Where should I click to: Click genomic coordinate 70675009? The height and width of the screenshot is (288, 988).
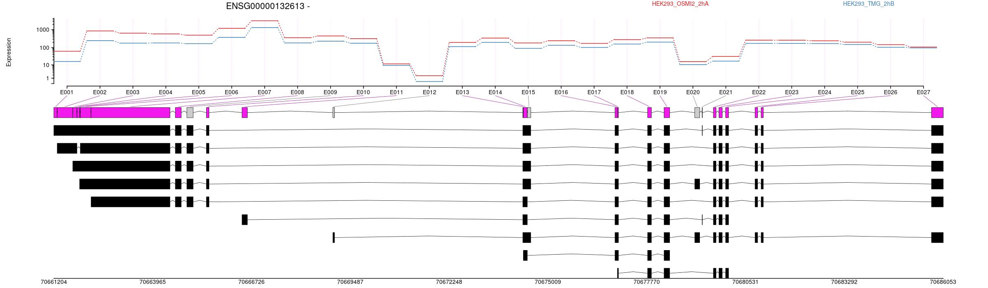coord(548,282)
